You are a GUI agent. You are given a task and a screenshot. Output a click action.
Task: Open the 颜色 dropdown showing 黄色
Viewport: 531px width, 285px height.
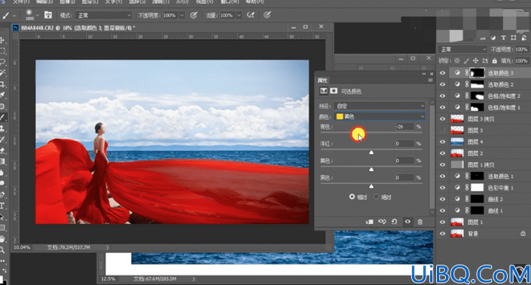[x=380, y=116]
